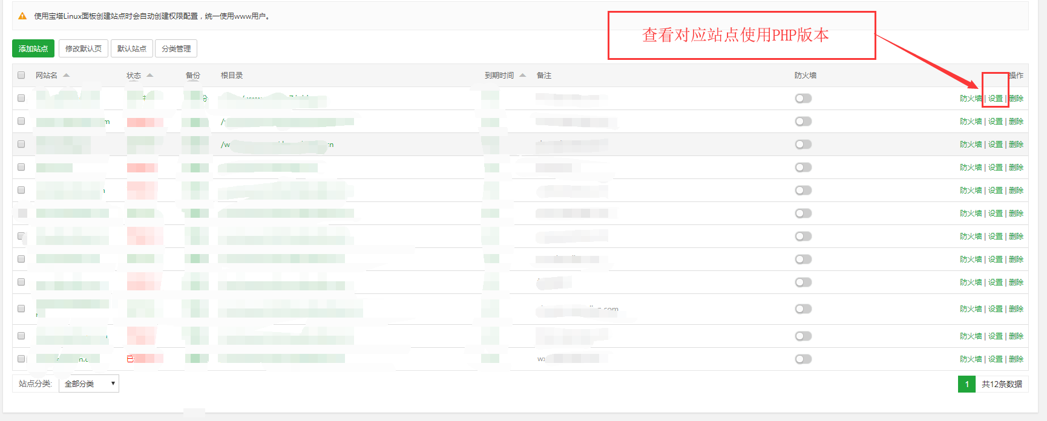This screenshot has width=1047, height=421.
Task: Enable the firewall switch in the last row
Action: pyautogui.click(x=803, y=359)
